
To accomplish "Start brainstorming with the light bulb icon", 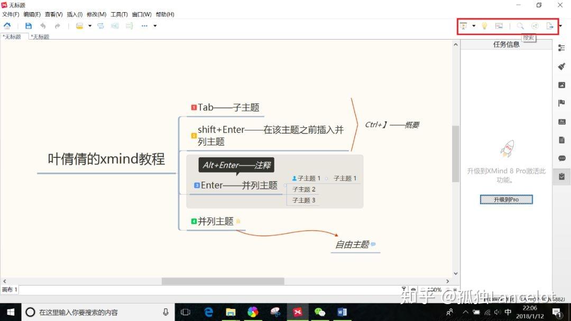I will tap(484, 26).
